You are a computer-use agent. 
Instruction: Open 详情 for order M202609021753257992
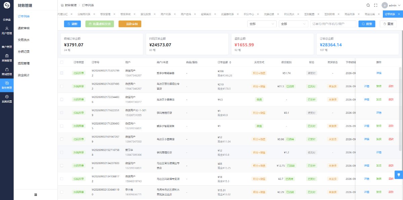click(379, 73)
